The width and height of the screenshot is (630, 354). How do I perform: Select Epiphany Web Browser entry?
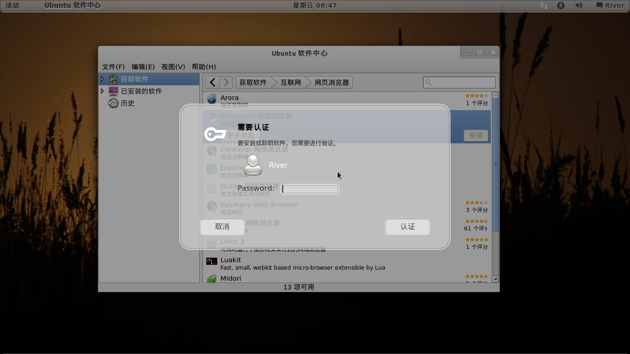tap(347, 208)
